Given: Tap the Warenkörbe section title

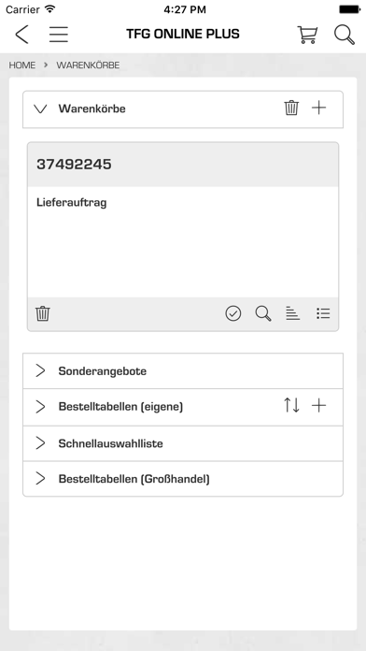Looking at the screenshot, I should pyautogui.click(x=92, y=108).
